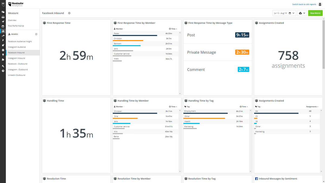This screenshot has width=325, height=183.
Task: Open Publisher paper plane icon
Action: 3,21
